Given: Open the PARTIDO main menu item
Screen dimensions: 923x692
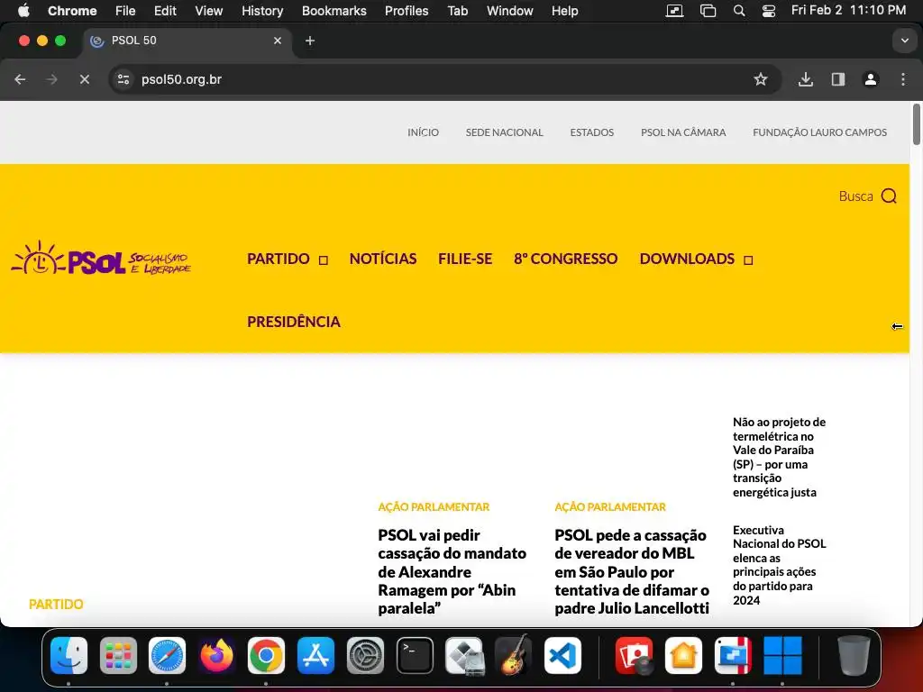Looking at the screenshot, I should [x=279, y=259].
